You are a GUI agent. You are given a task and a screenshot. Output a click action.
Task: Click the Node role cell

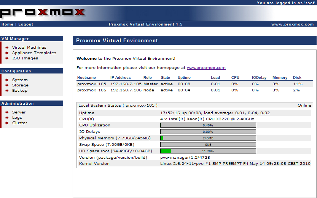149,90
